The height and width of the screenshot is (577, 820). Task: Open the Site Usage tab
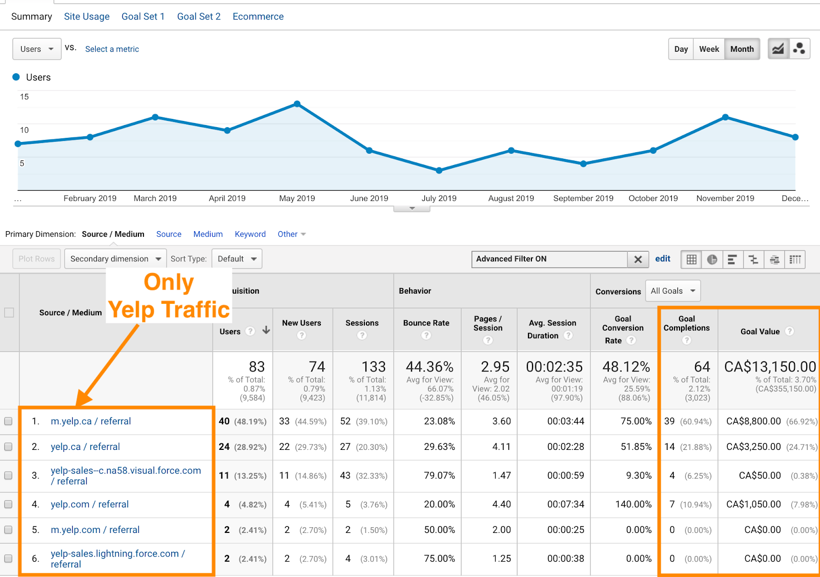point(87,16)
